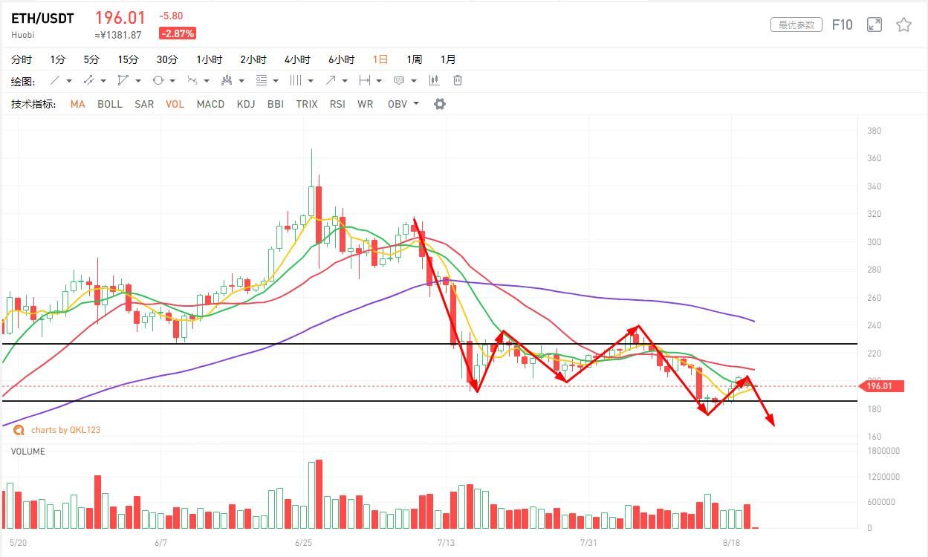Viewport: 928px width, 557px height.
Task: Toggle the MA indicator
Action: pos(78,104)
